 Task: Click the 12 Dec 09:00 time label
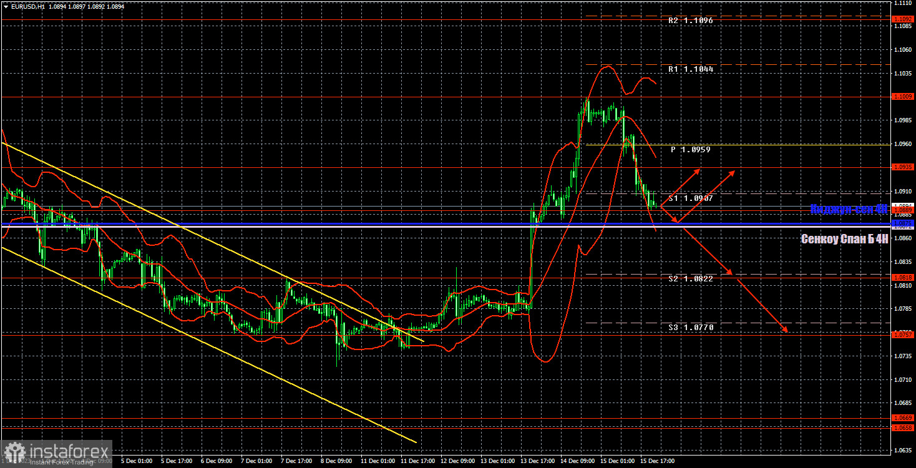457,462
